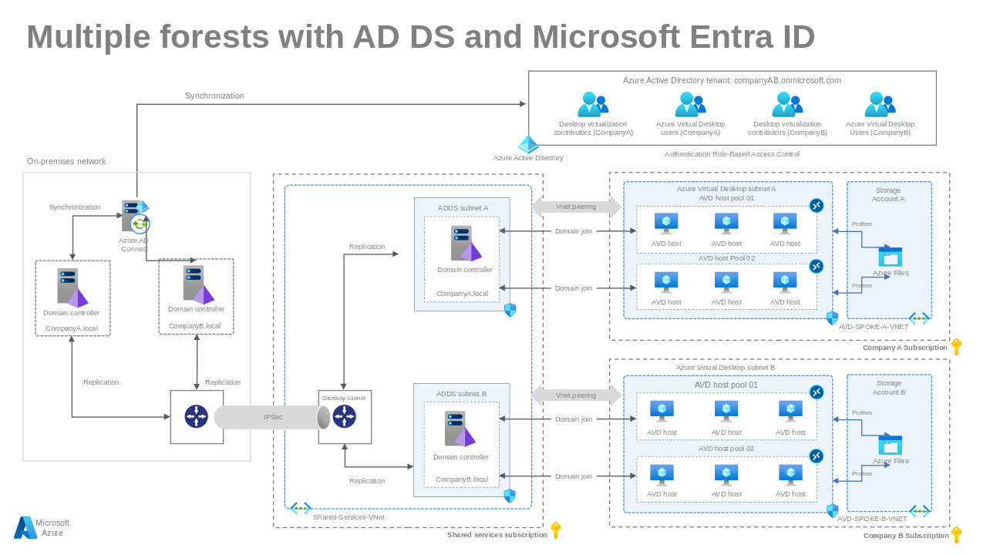987x555 pixels.
Task: Click the shield icon on ADDS subnet B
Action: point(510,496)
